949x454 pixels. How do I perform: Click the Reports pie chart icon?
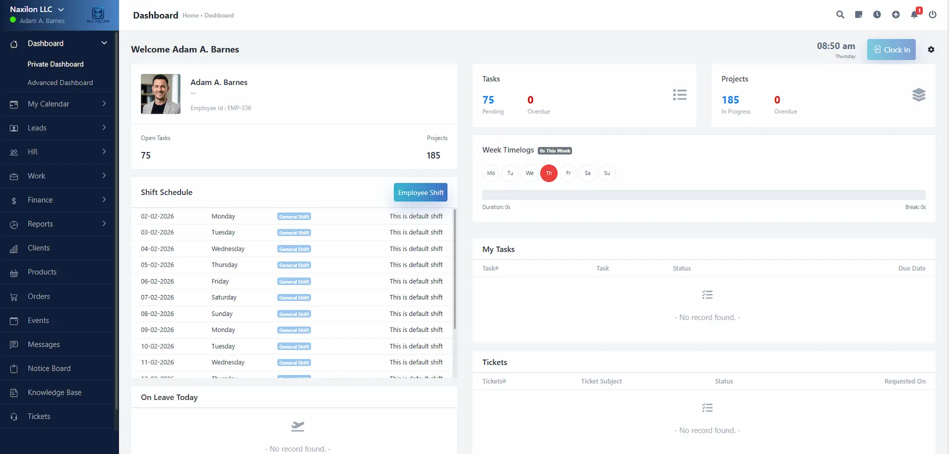14,224
